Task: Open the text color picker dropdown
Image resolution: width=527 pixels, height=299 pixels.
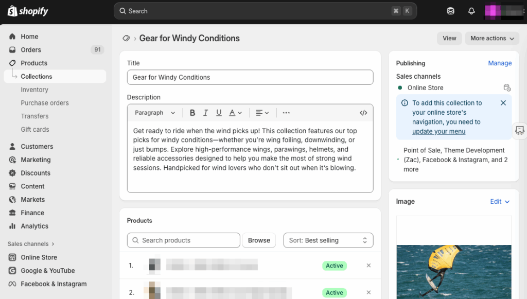Action: pos(235,113)
